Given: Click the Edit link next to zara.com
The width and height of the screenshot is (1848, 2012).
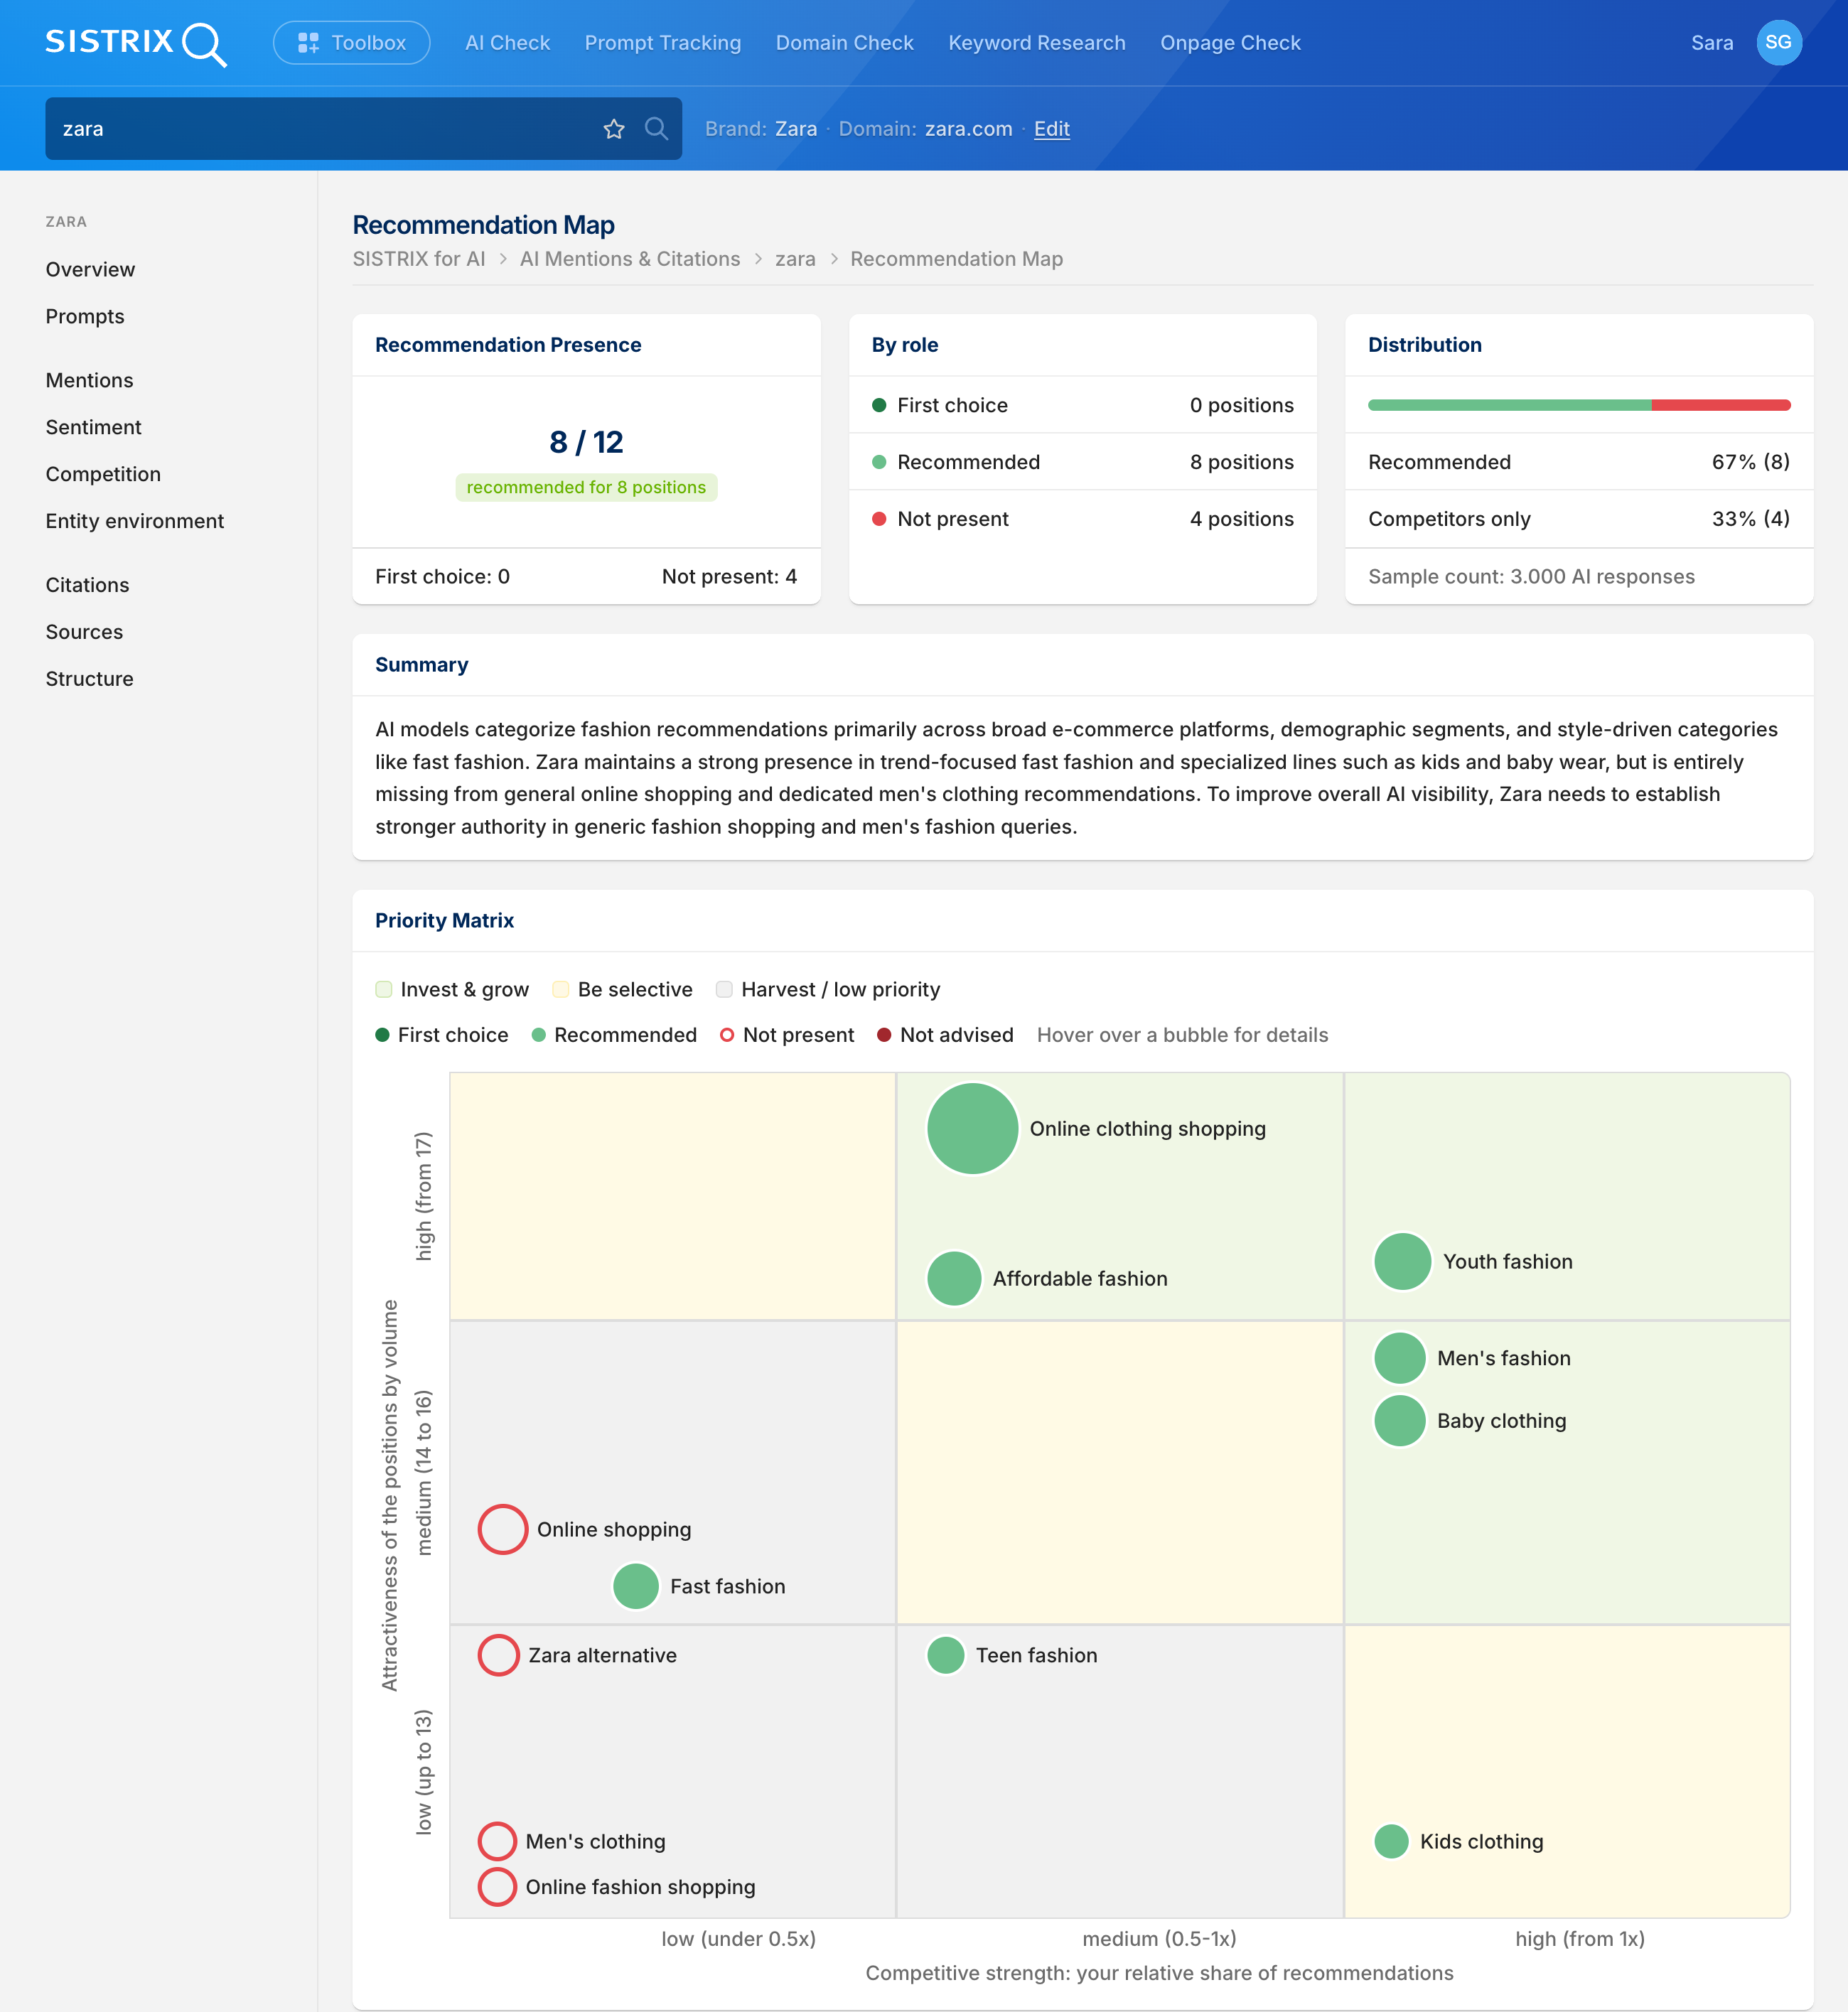Looking at the screenshot, I should pyautogui.click(x=1052, y=129).
